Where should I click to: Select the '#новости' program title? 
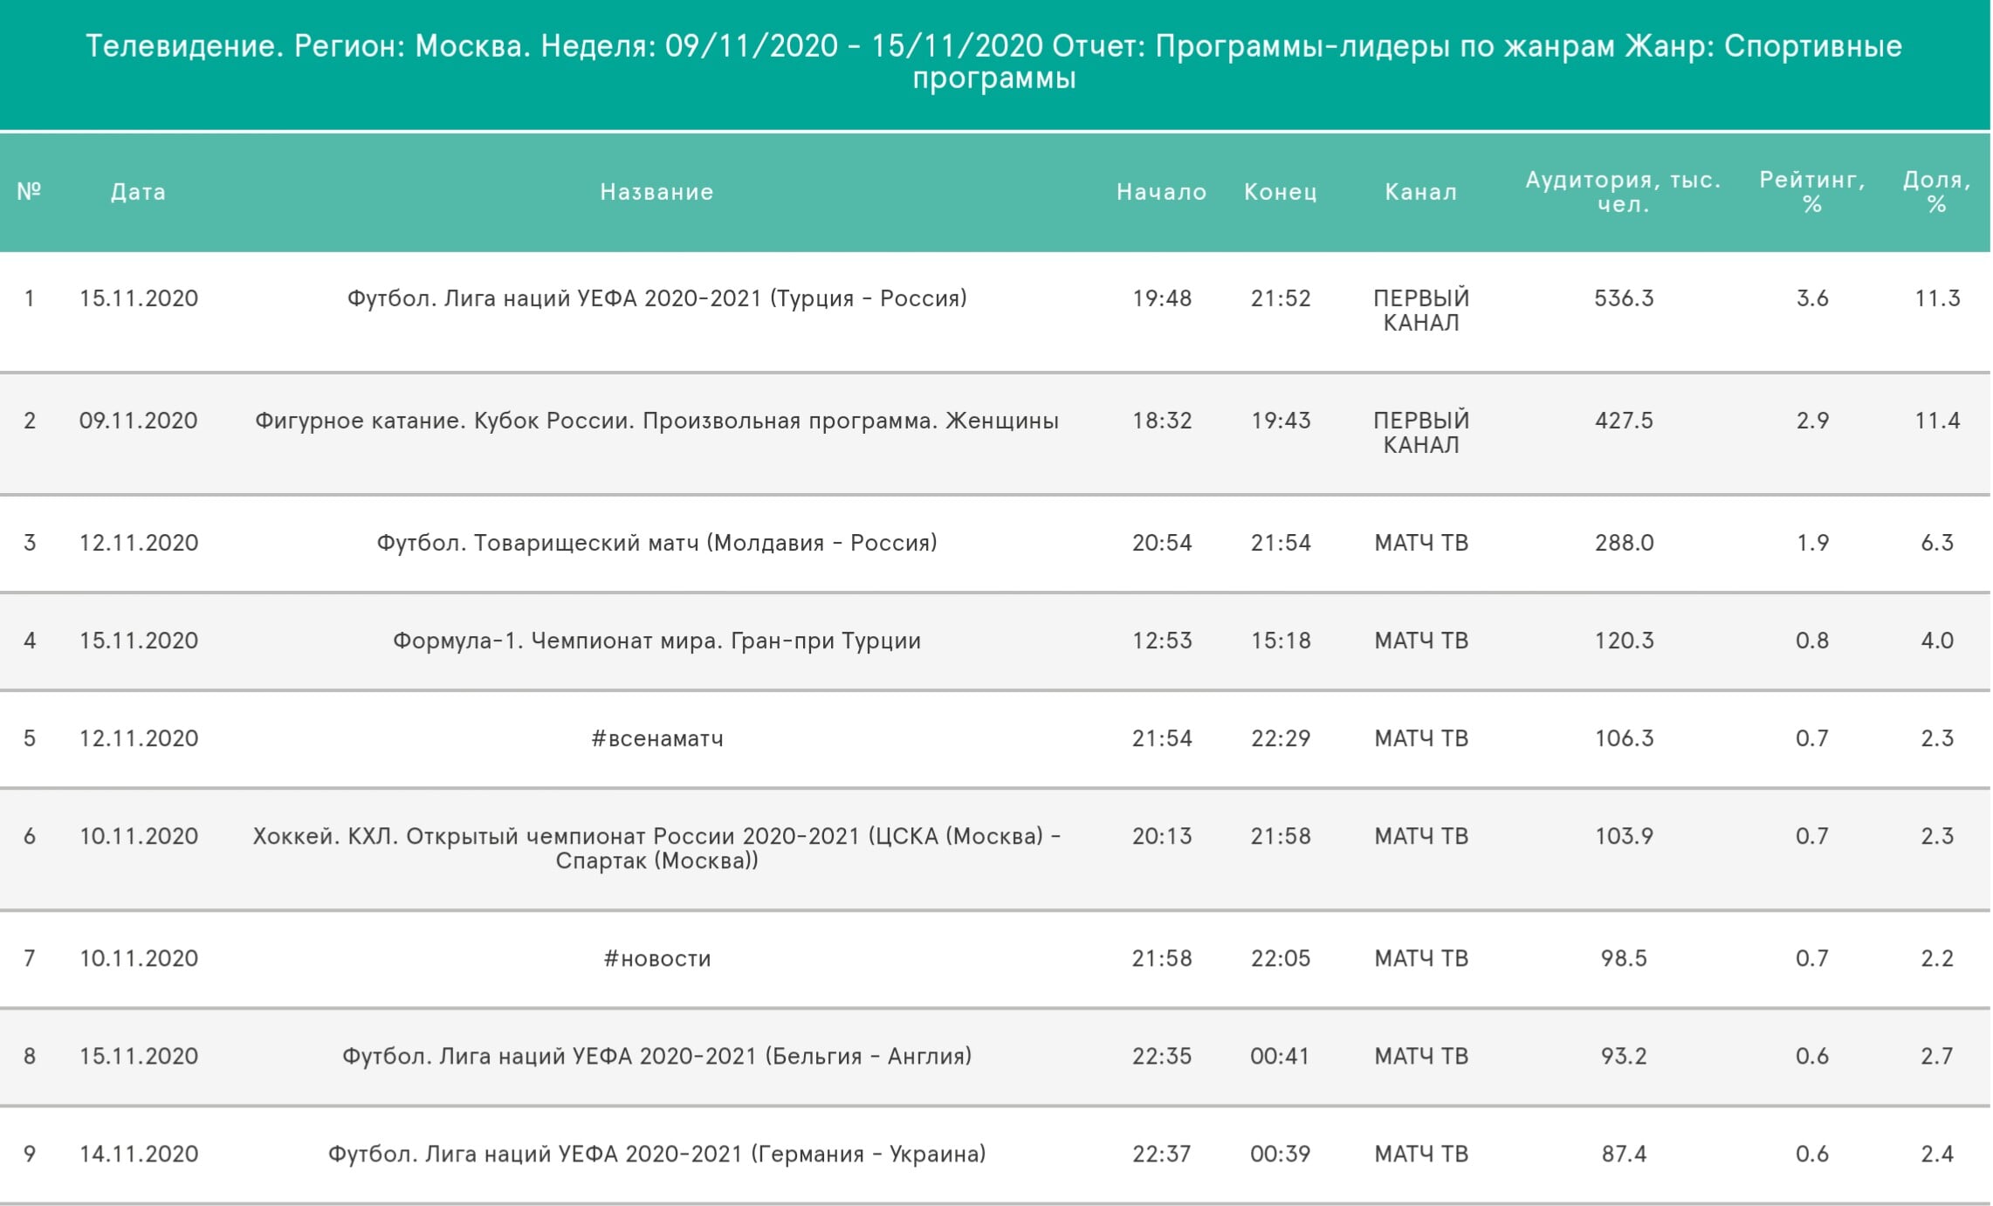656,958
